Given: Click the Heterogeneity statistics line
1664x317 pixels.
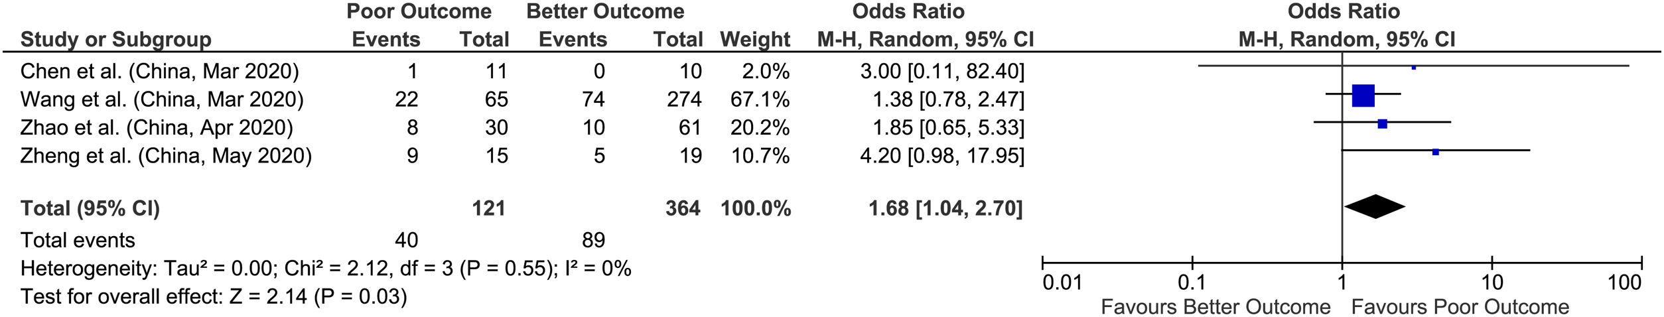Looking at the screenshot, I should point(326,269).
